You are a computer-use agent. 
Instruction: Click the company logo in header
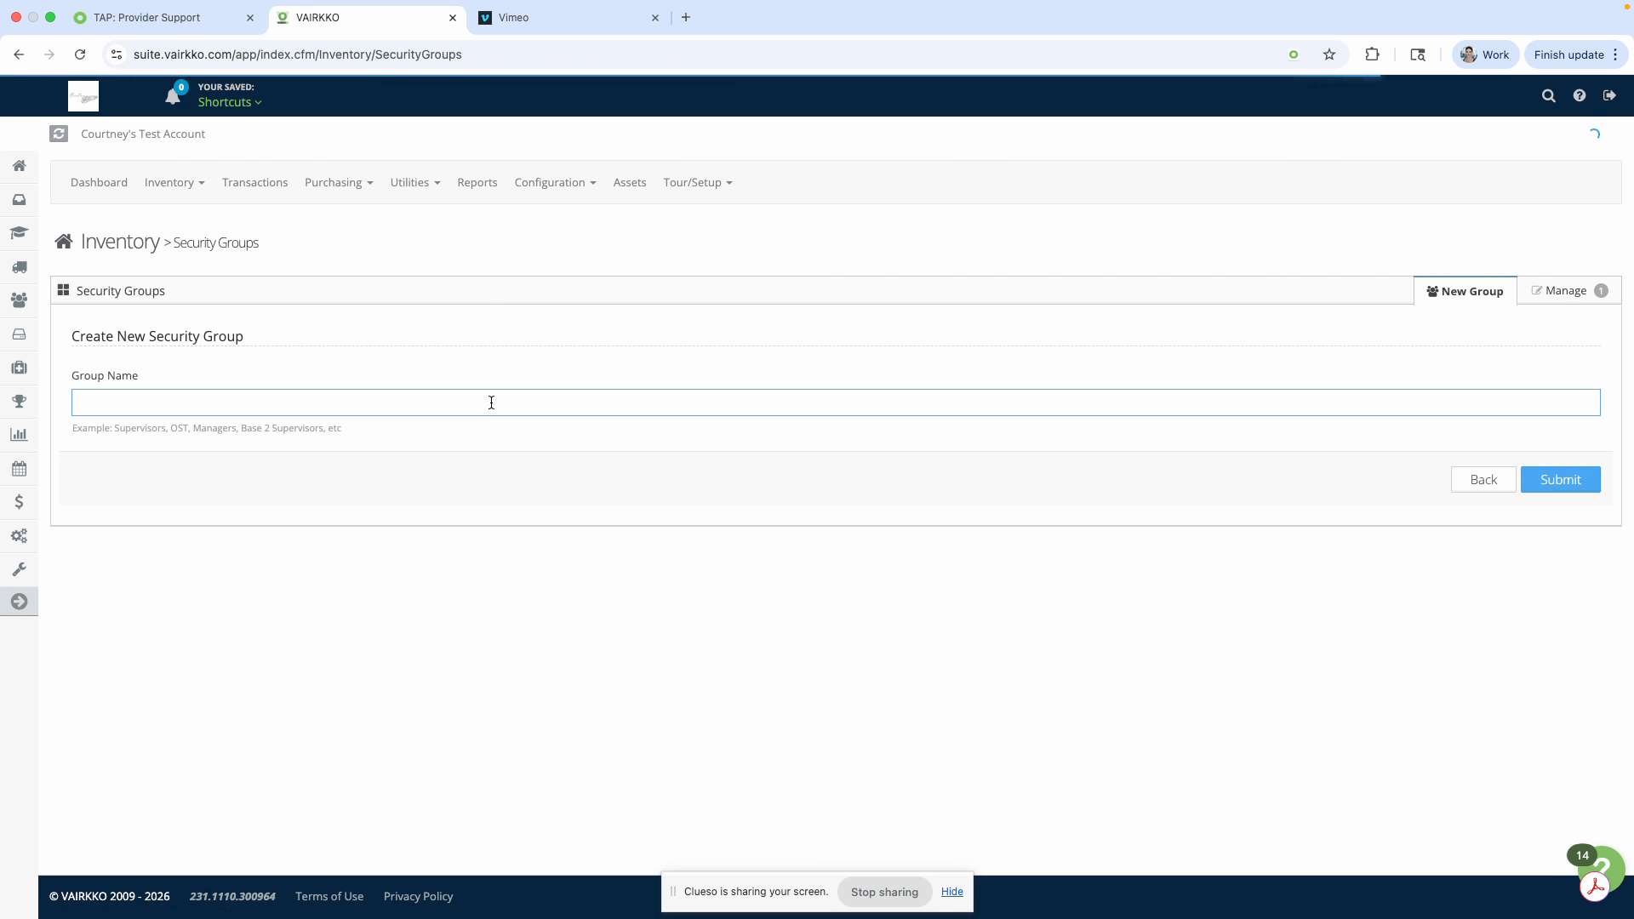click(x=83, y=96)
